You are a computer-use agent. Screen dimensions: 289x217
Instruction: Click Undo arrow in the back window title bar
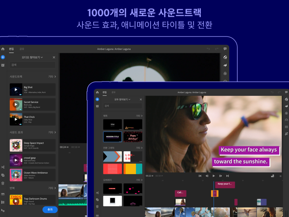pos(208,49)
